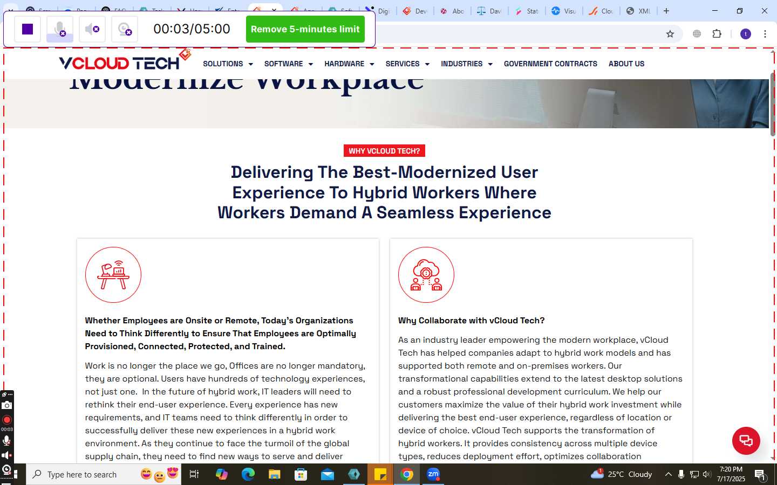Open the Chrome Extensions puzzle icon
This screenshot has height=485, width=777.
717,34
